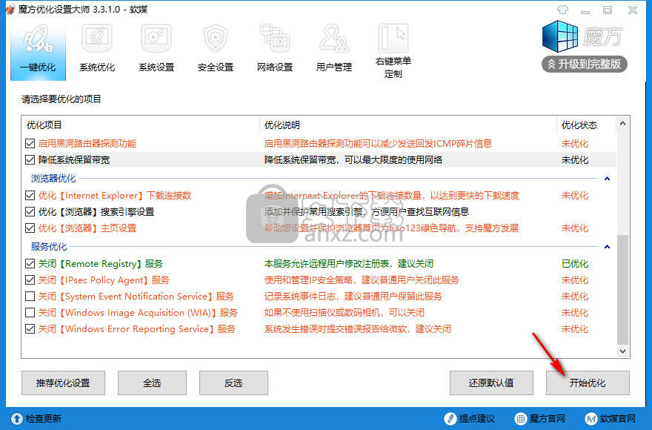Viewport: 652px width, 430px height.
Task: Open the 软媒官网 link
Action: [617, 418]
